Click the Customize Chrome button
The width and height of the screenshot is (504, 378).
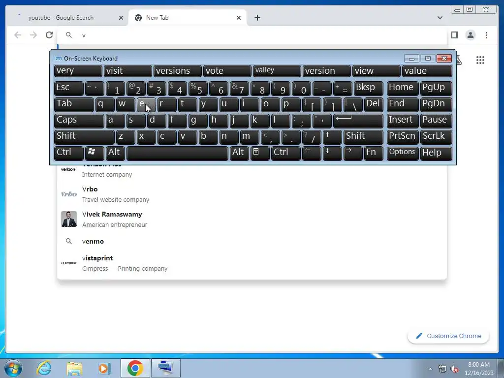(448, 336)
